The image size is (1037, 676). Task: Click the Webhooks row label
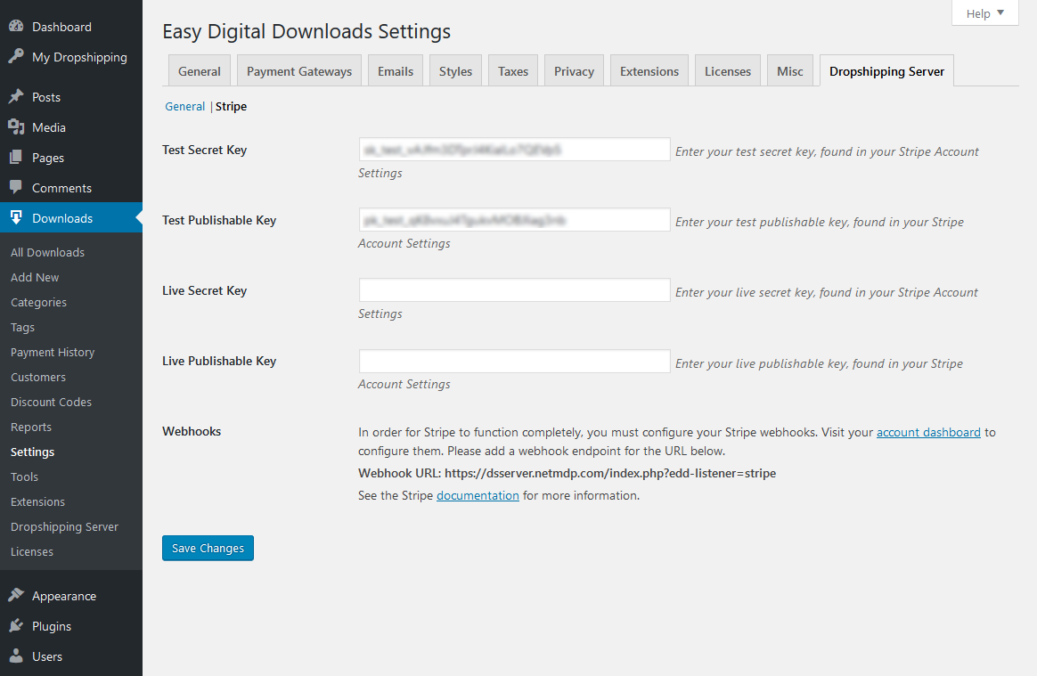click(192, 431)
